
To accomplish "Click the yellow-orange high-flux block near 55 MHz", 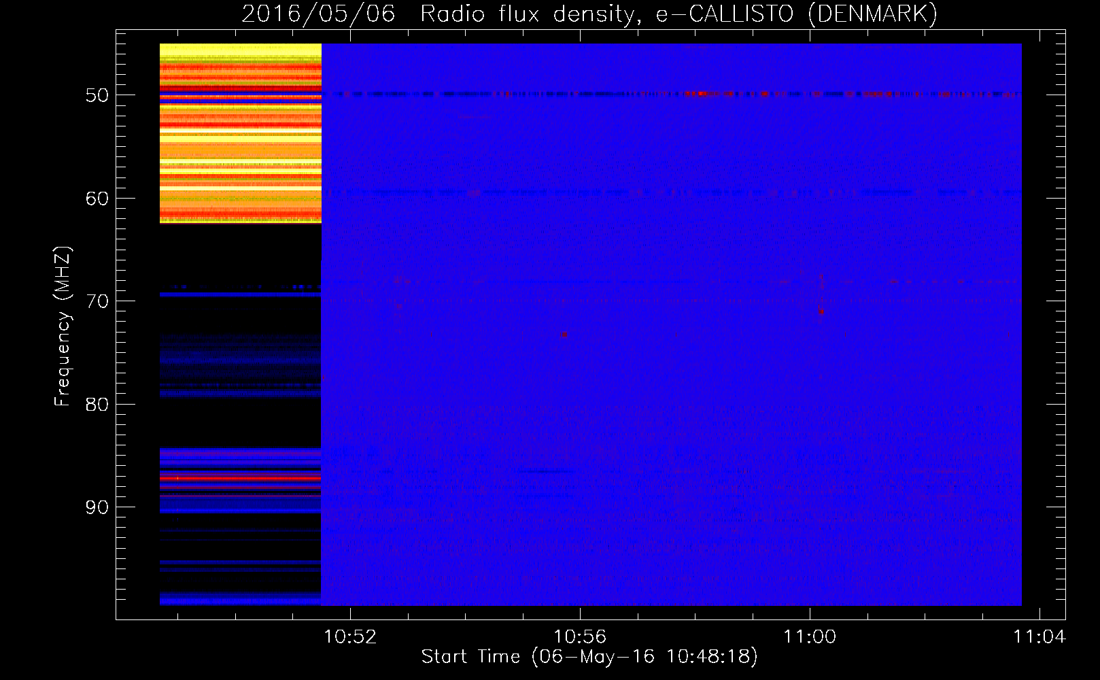I will pyautogui.click(x=241, y=133).
